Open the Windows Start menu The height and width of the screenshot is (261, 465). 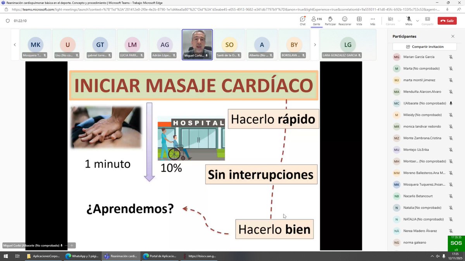(x=5, y=256)
